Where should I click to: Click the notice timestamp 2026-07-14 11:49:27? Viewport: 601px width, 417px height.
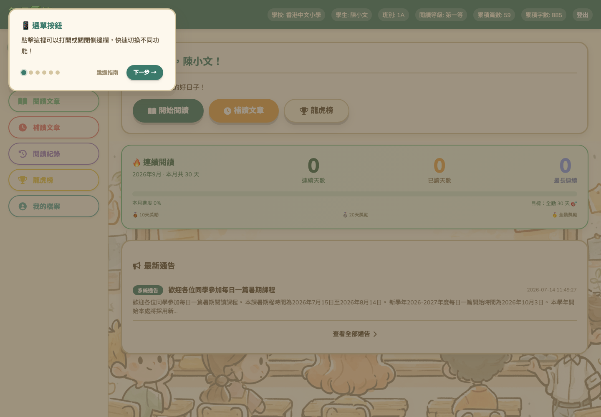[552, 290]
